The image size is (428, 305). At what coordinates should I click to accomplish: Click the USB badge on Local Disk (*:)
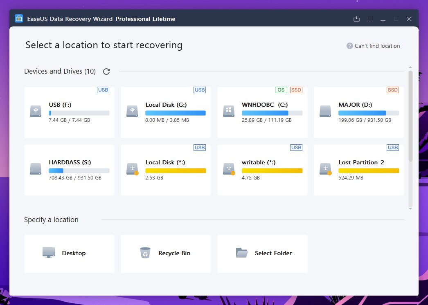click(200, 148)
